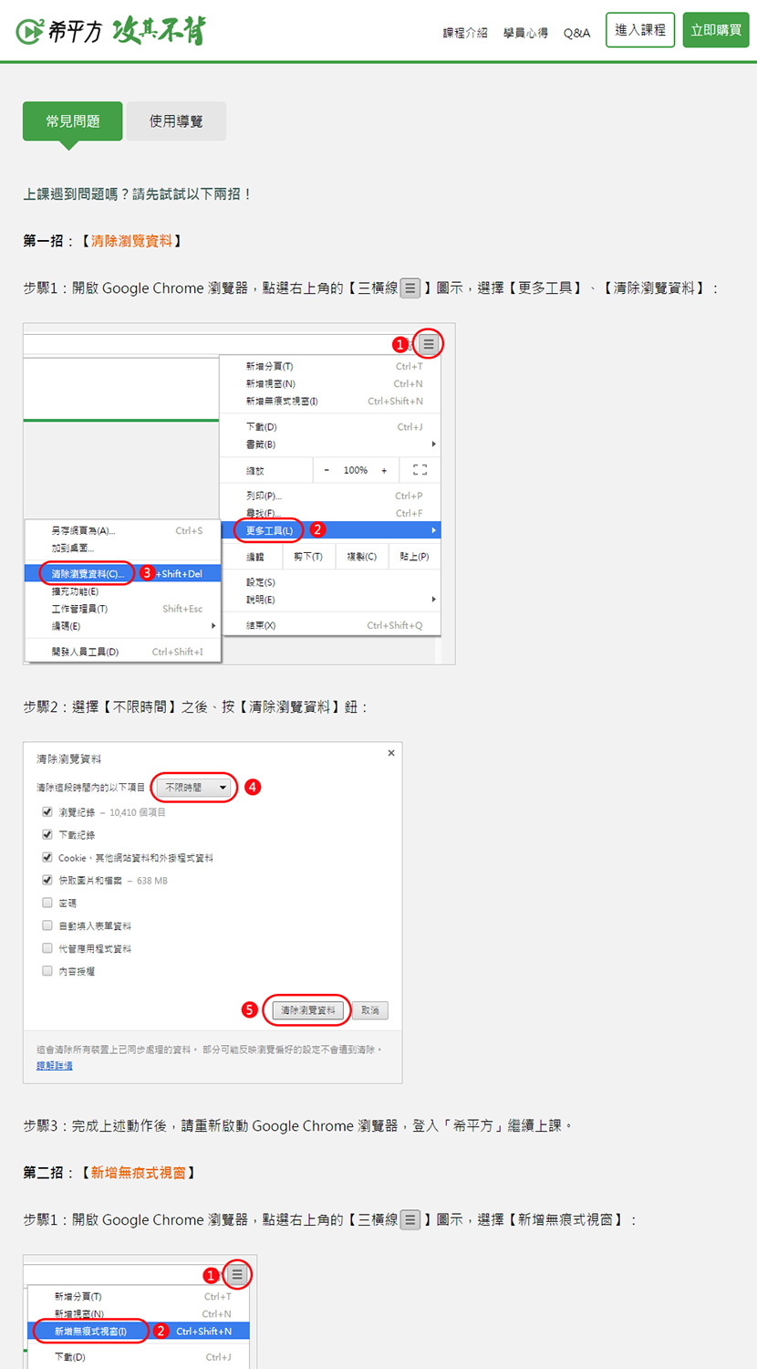Click the orange 清除瀏覽資料 heading text
Screen dimensions: 757x1369
tap(131, 241)
